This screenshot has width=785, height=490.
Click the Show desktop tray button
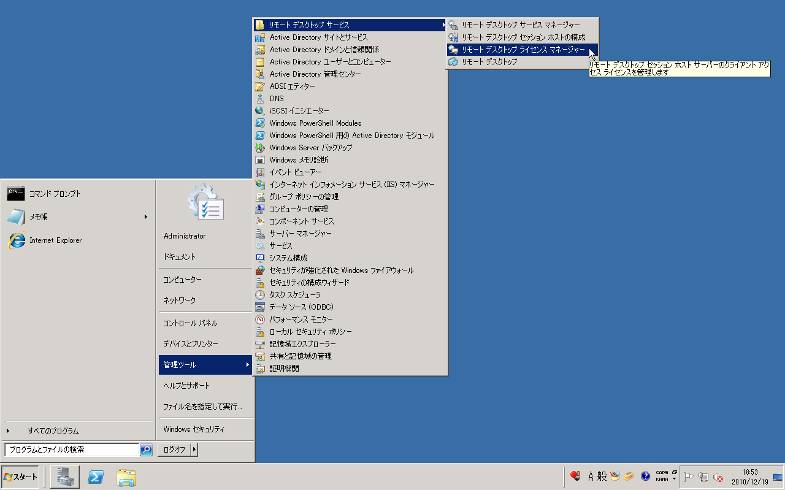[778, 477]
